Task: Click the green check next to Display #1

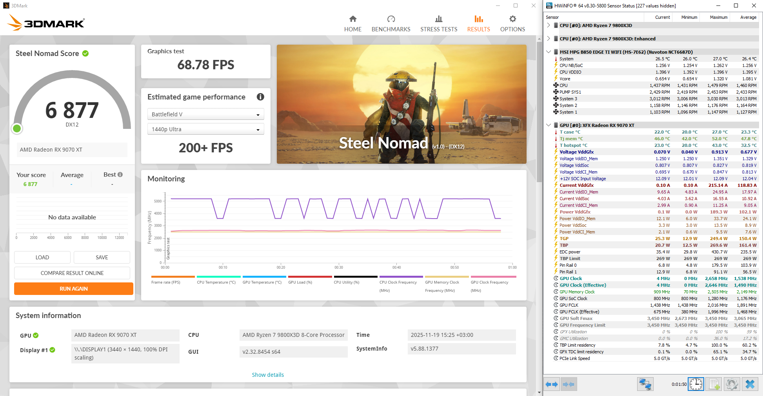Action: point(53,350)
